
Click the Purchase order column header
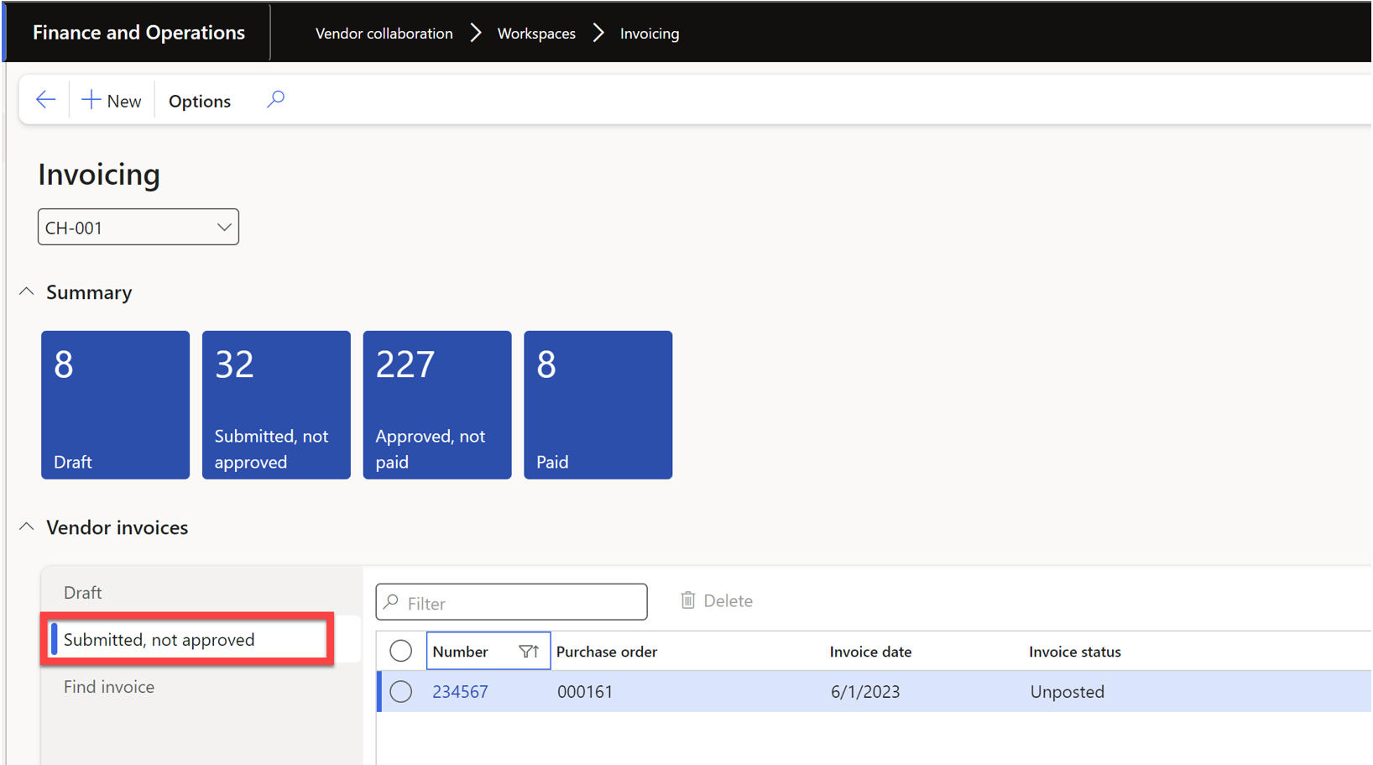click(607, 652)
